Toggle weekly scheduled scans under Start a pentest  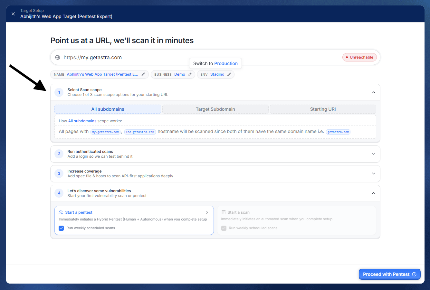pos(61,228)
